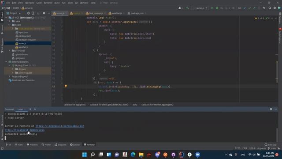Open the Git tool window button
The width and height of the screenshot is (282, 159).
(x=8, y=144)
